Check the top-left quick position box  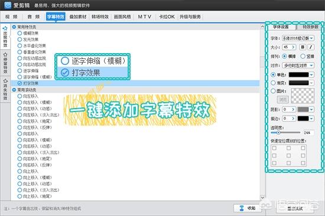pos(274,148)
